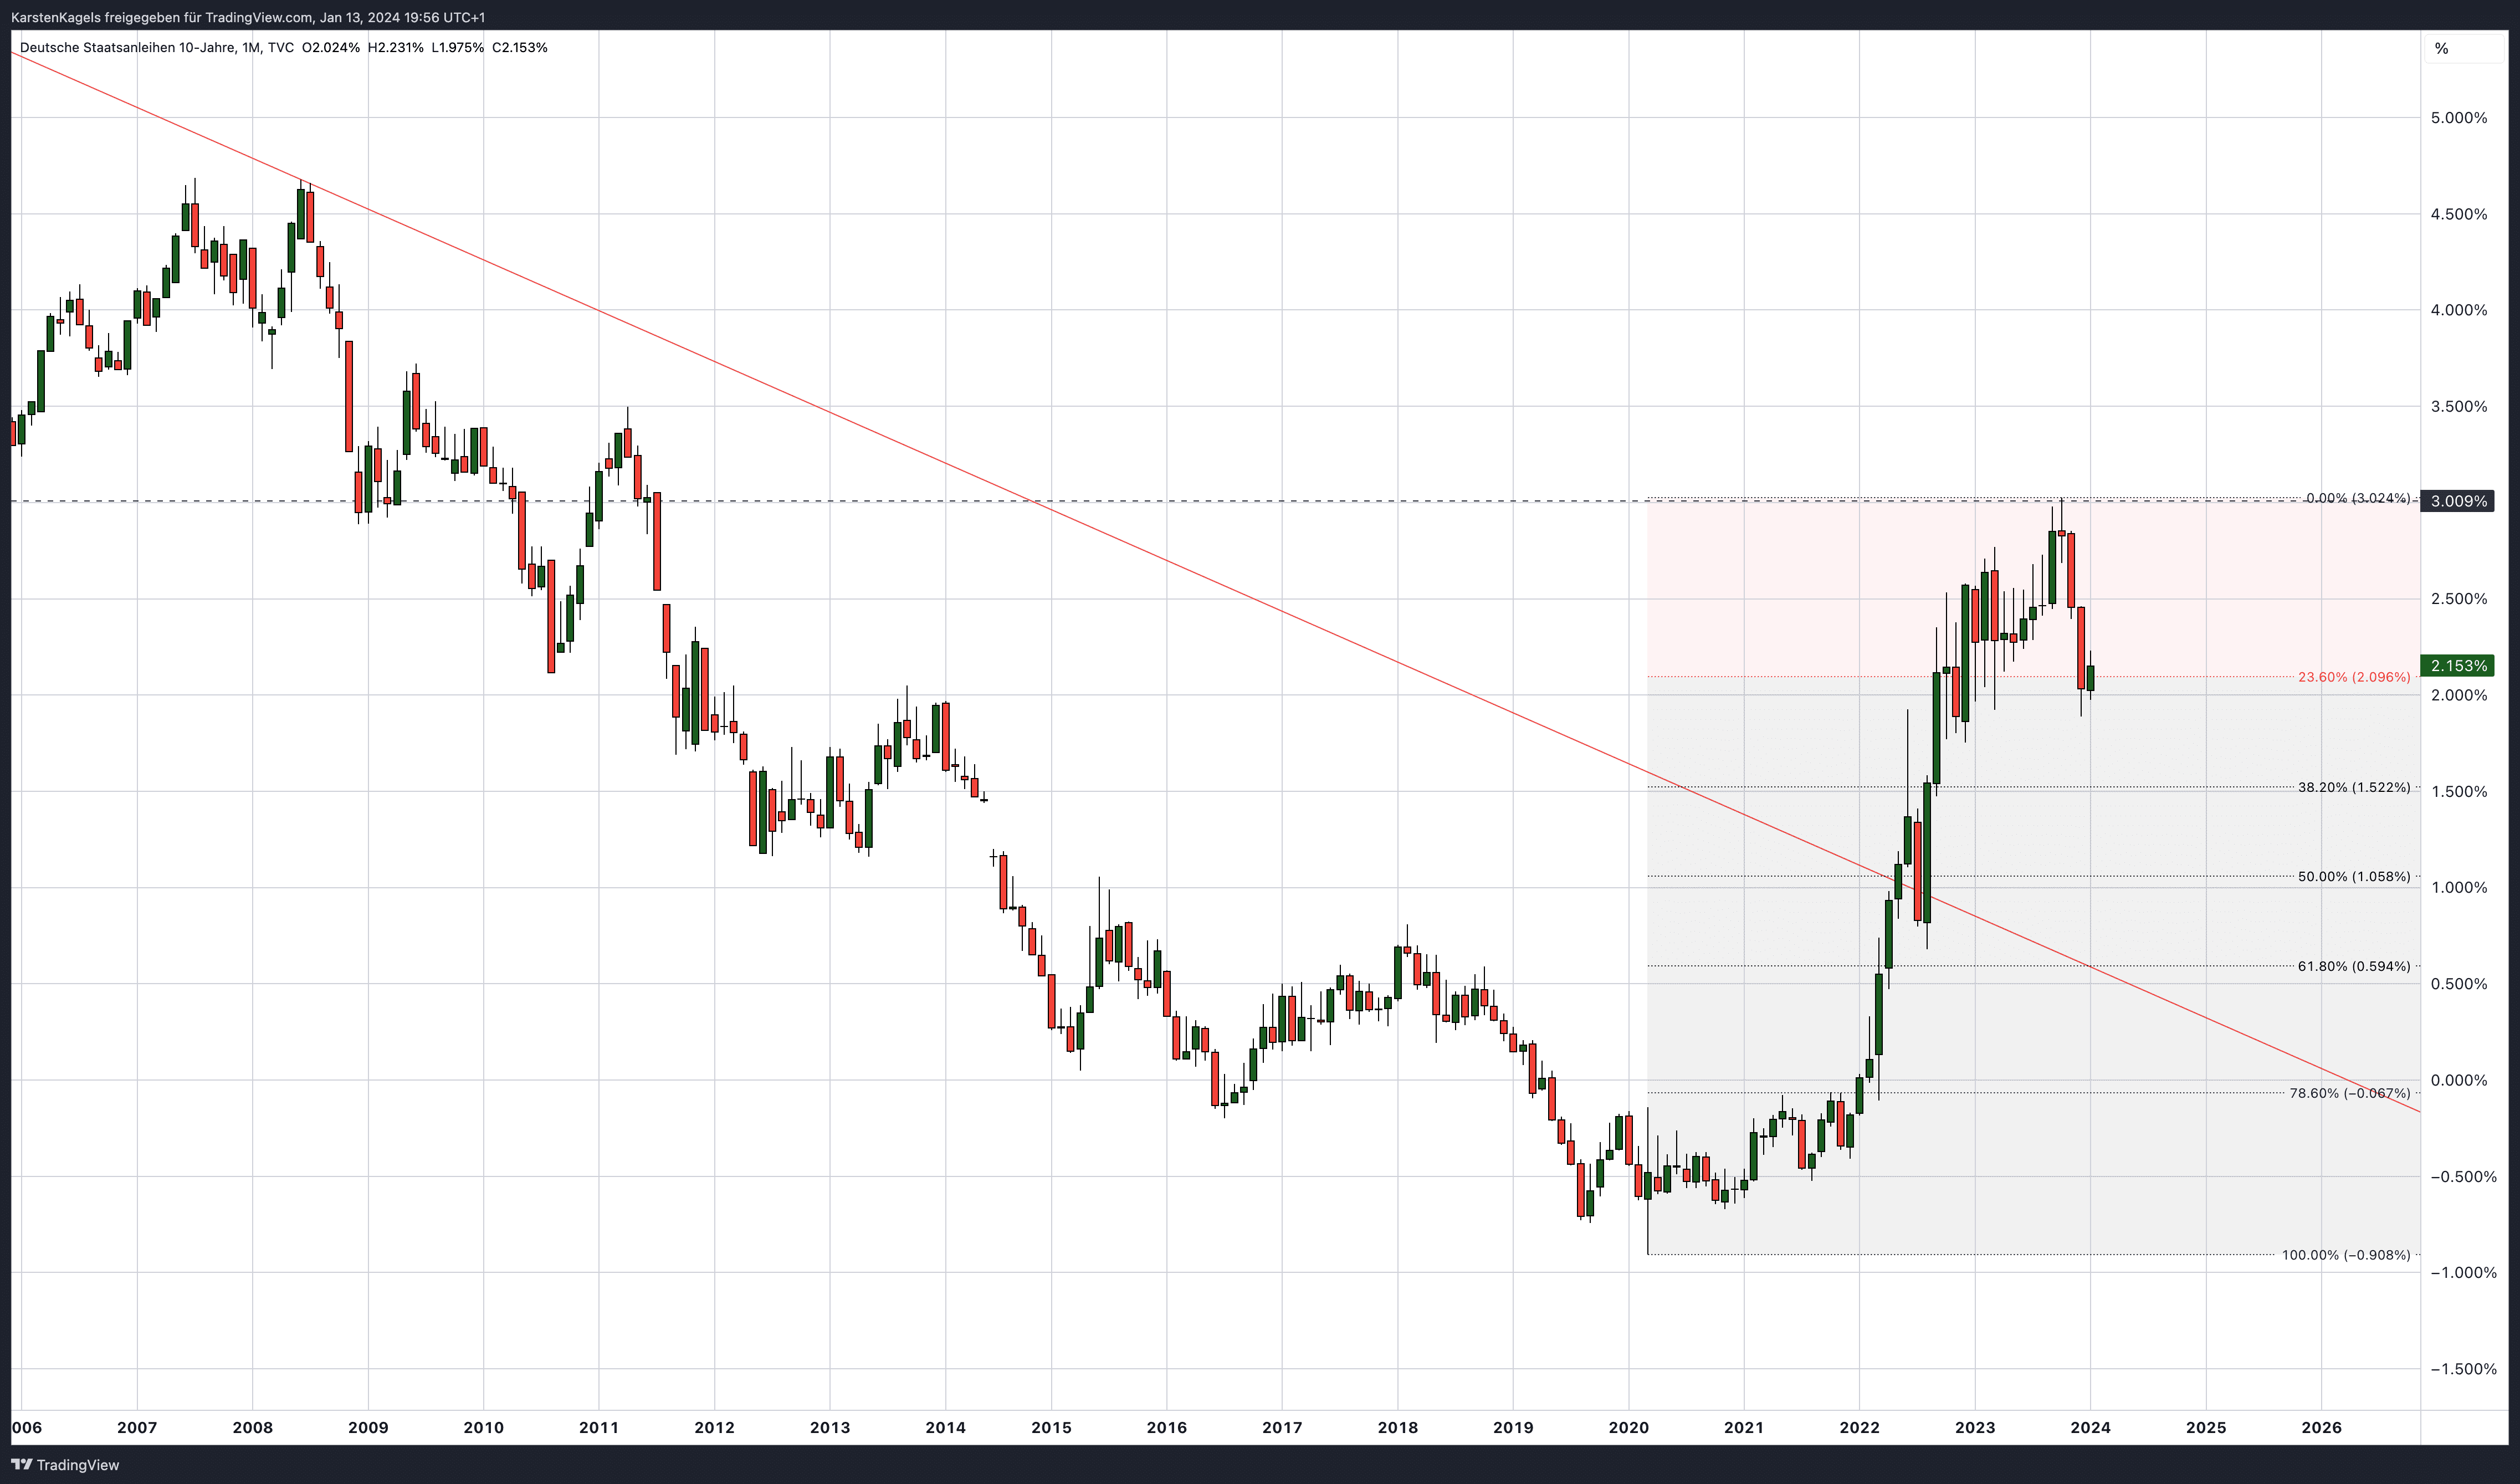Click the close value C2.153%
Image resolution: width=2520 pixels, height=1484 pixels.
[x=520, y=48]
